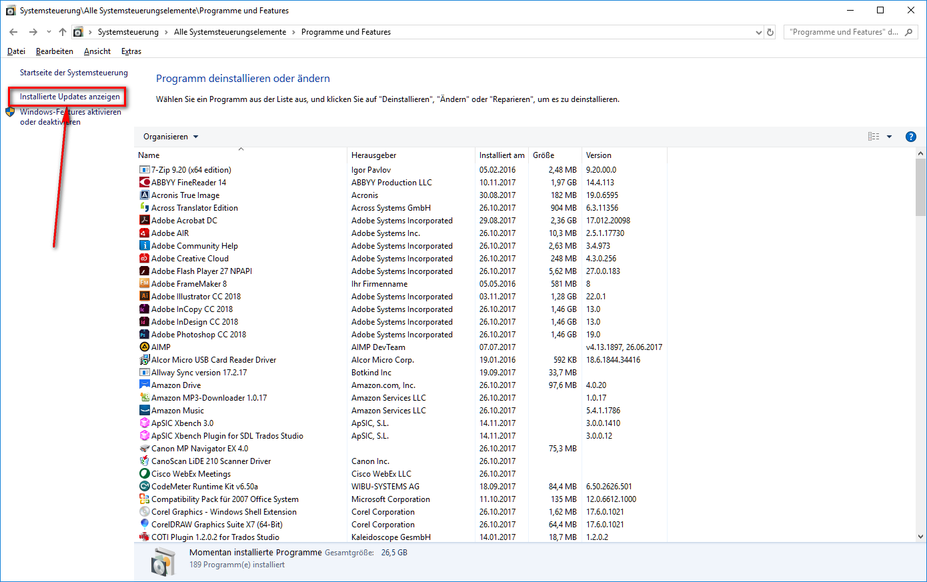
Task: Select the Amazon Drive icon
Action: pyautogui.click(x=144, y=385)
